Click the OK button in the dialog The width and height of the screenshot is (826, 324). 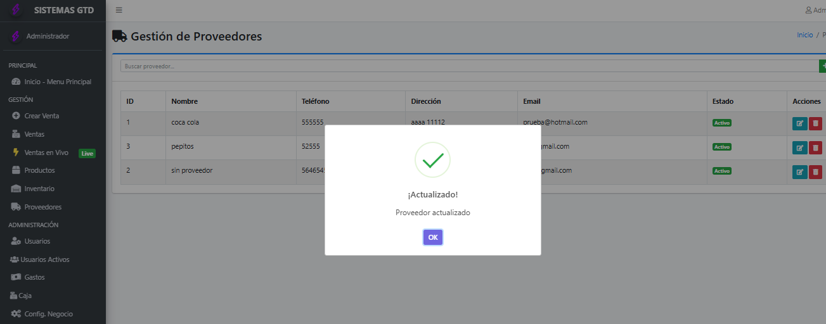[432, 237]
